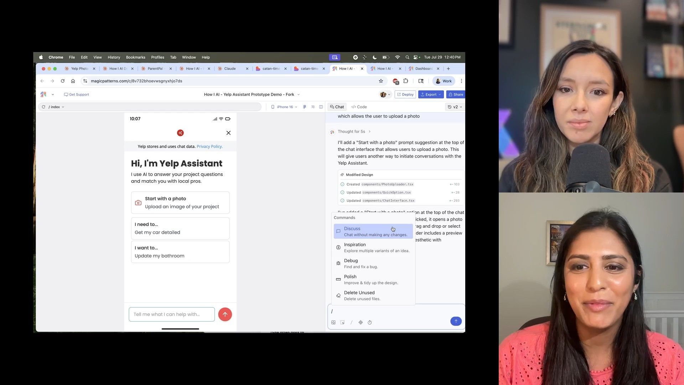Select the Discuss command
This screenshot has height=385, width=684.
(373, 231)
